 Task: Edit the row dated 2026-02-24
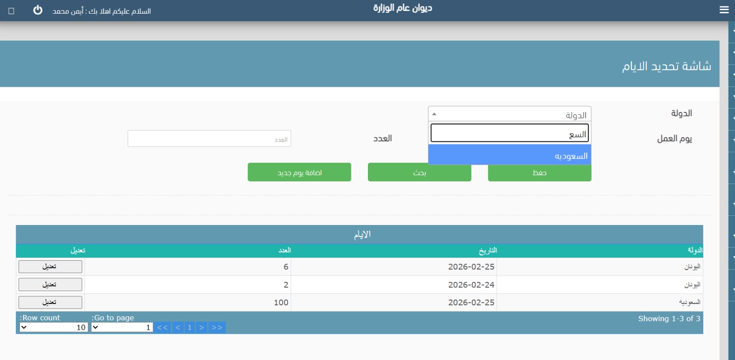click(50, 285)
